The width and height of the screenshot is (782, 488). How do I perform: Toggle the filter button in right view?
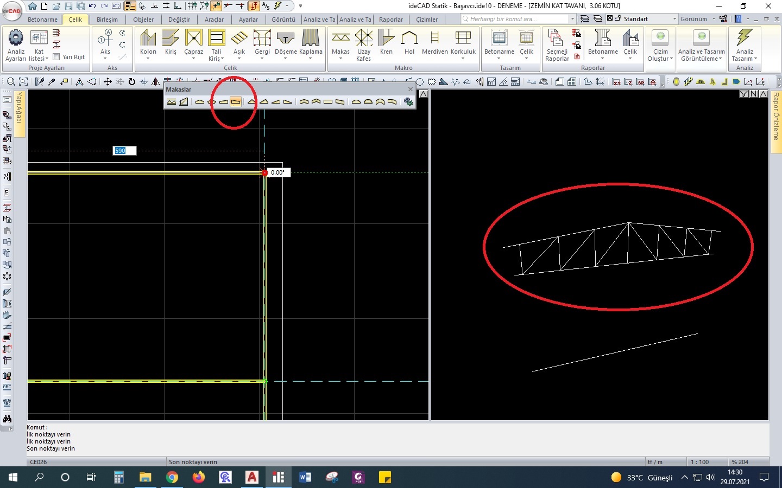pyautogui.click(x=744, y=94)
